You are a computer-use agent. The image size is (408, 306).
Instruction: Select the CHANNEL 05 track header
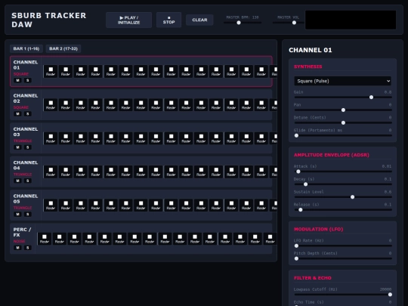tap(26, 206)
